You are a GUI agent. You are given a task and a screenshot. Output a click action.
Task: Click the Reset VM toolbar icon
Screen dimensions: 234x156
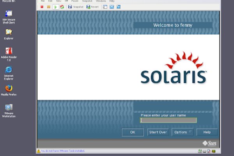pyautogui.click(x=62, y=7)
